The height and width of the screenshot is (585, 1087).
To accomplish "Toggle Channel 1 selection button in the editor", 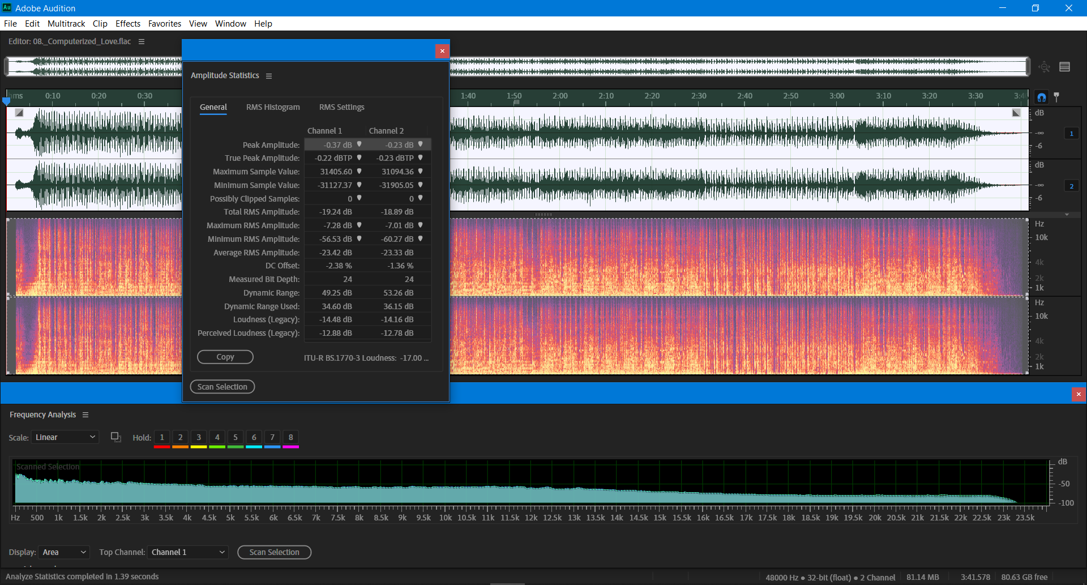I will pos(1071,133).
